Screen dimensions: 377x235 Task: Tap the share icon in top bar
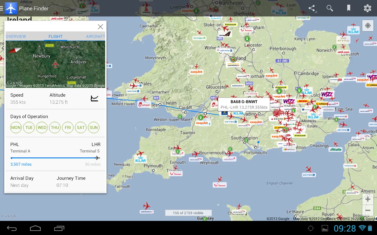point(312,8)
